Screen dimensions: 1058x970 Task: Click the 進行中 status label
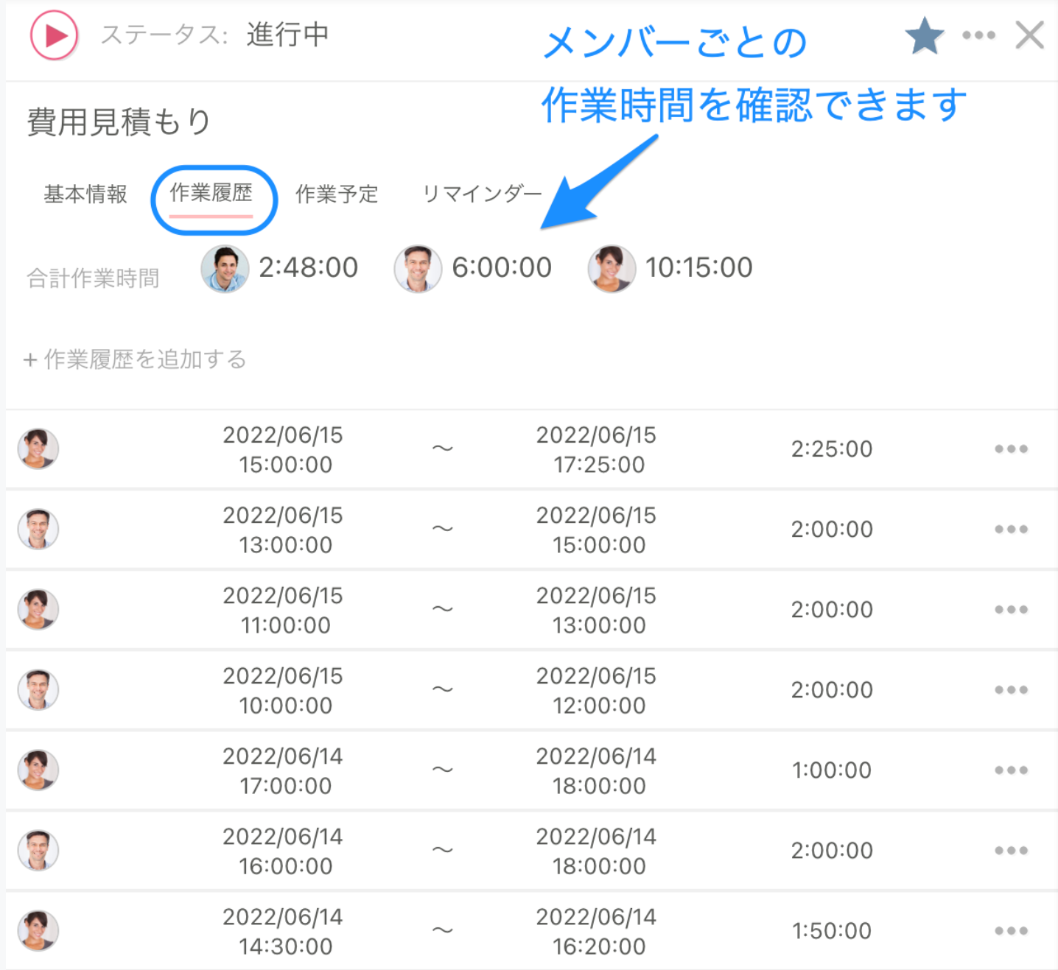[287, 35]
